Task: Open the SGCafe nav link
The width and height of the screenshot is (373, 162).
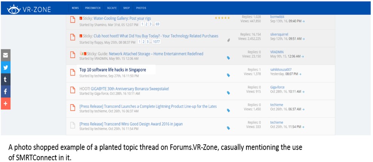Action: tap(112, 8)
